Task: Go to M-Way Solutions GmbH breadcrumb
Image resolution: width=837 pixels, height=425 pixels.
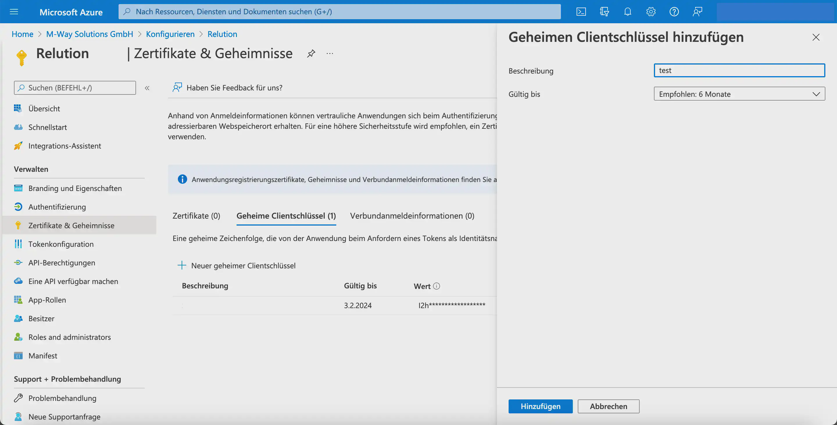Action: tap(90, 34)
